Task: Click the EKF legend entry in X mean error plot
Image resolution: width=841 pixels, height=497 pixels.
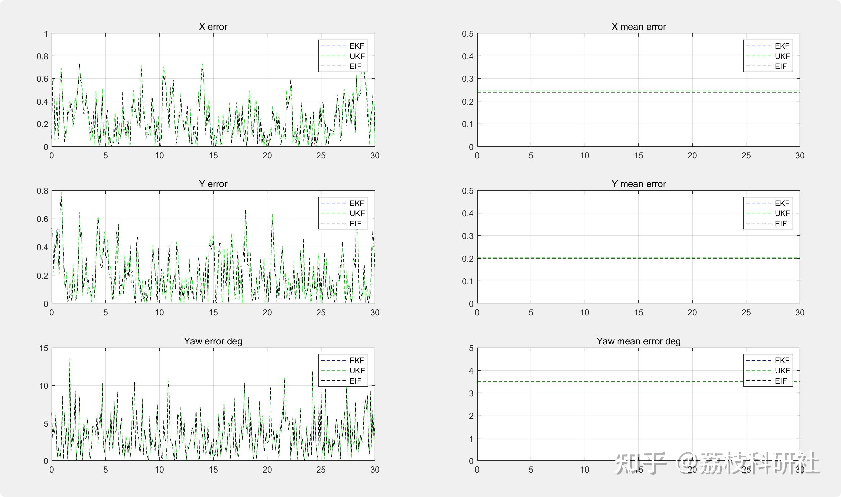Action: coord(782,46)
